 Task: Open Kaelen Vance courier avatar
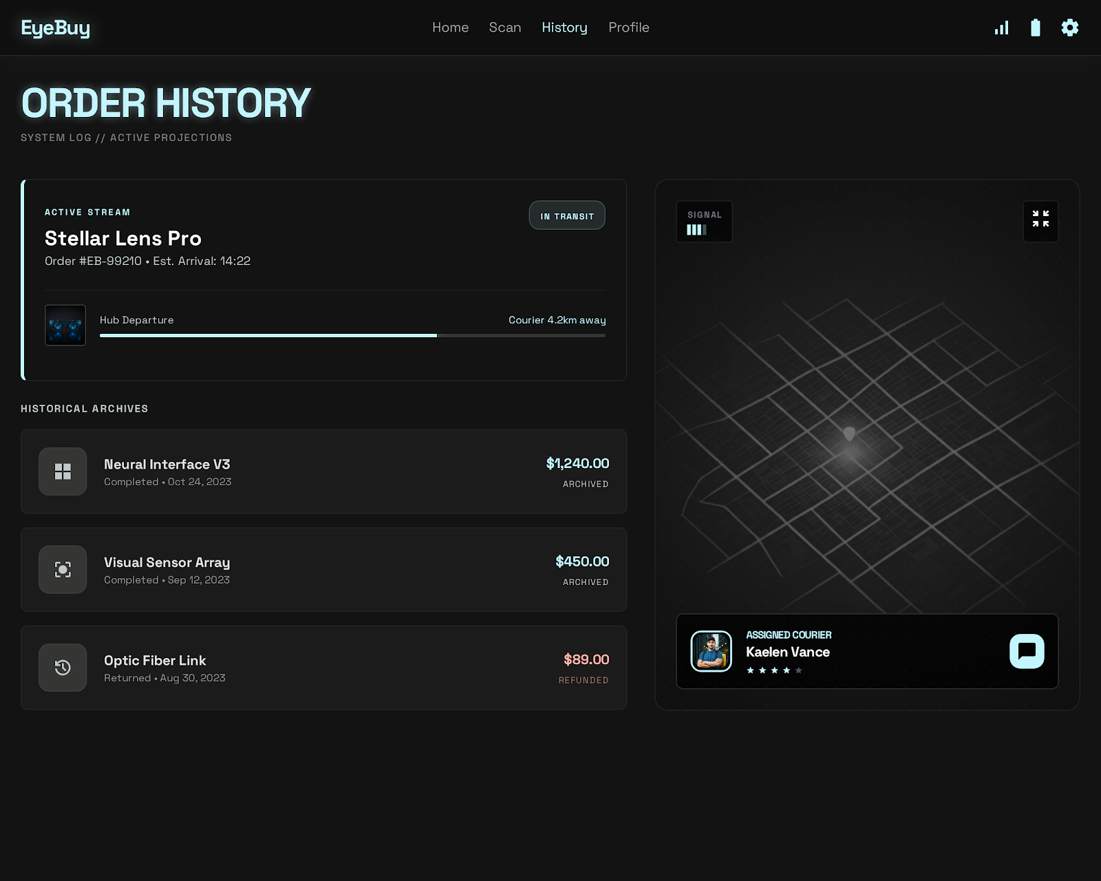(711, 651)
